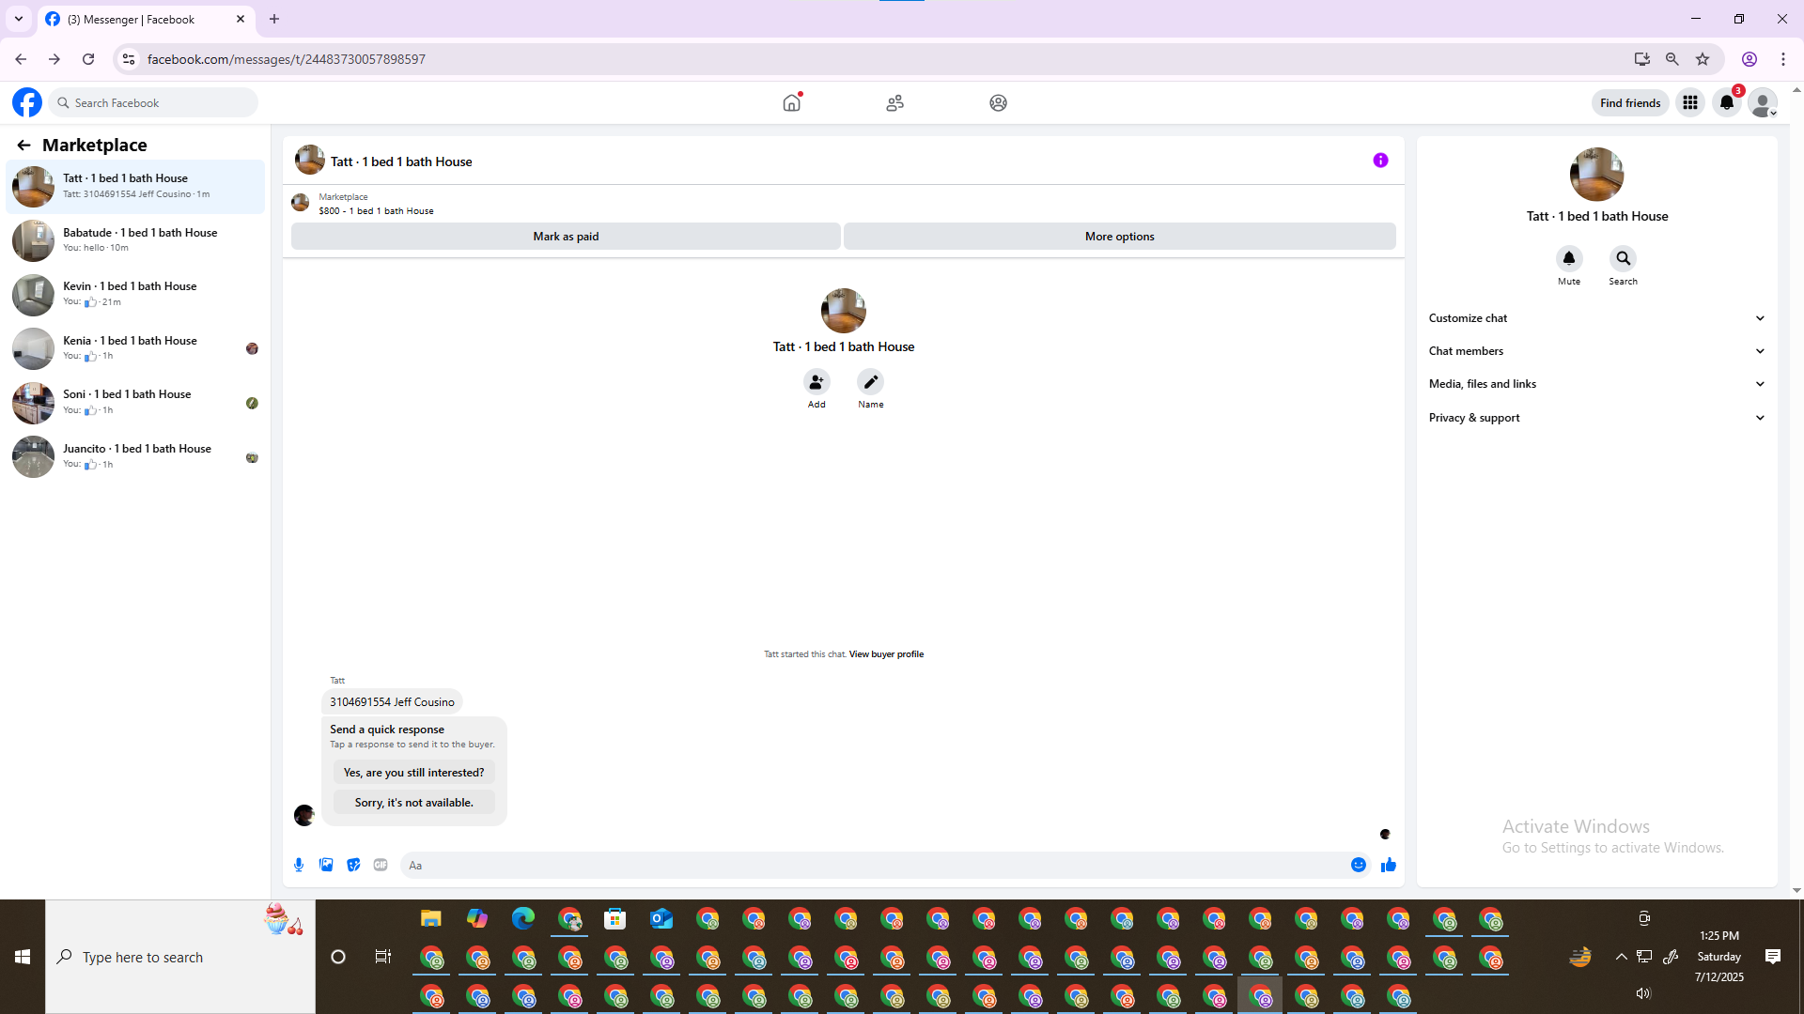This screenshot has height=1014, width=1804.
Task: Click the Add people icon
Action: click(816, 382)
